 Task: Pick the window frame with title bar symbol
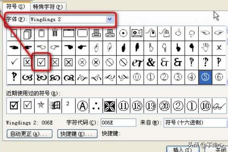(x=69, y=33)
